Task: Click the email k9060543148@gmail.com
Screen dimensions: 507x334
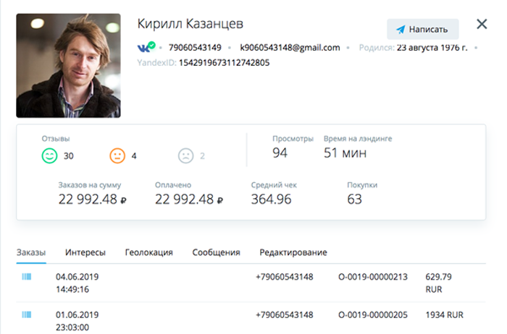Action: (290, 48)
